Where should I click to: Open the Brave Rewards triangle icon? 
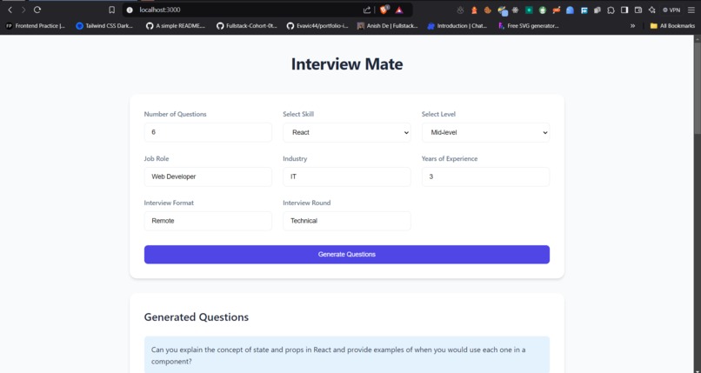click(399, 10)
